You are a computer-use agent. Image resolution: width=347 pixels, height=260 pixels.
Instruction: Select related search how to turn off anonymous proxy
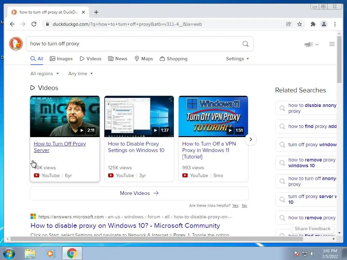(306, 181)
